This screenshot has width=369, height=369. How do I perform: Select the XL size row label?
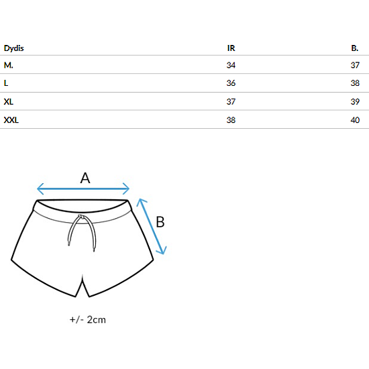click(9, 102)
